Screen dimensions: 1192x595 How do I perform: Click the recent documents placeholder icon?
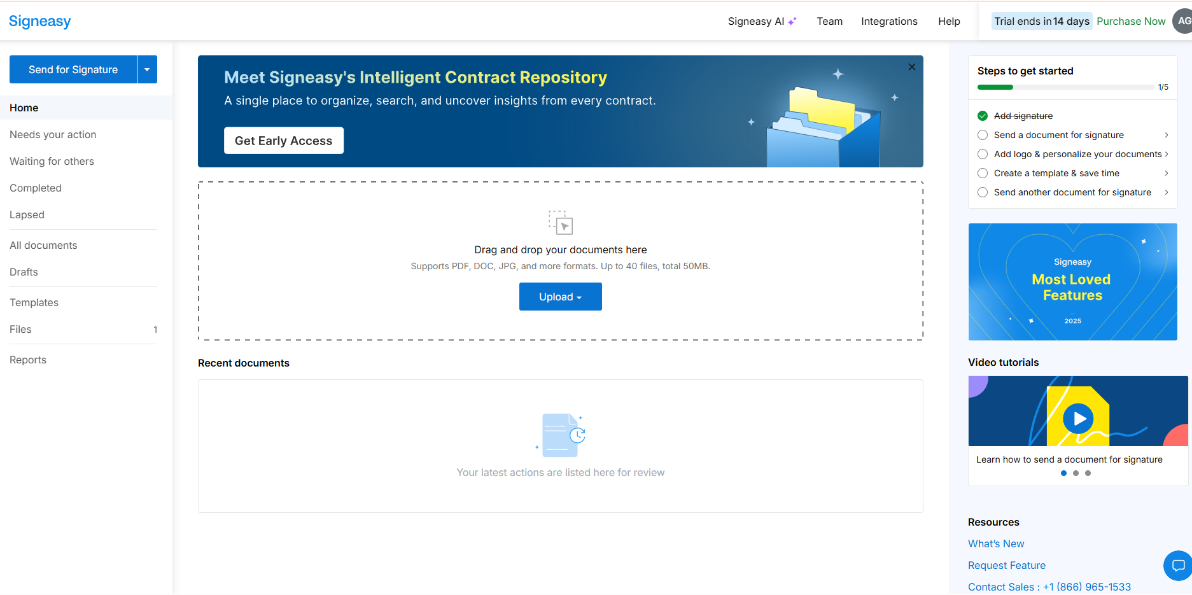coord(561,435)
